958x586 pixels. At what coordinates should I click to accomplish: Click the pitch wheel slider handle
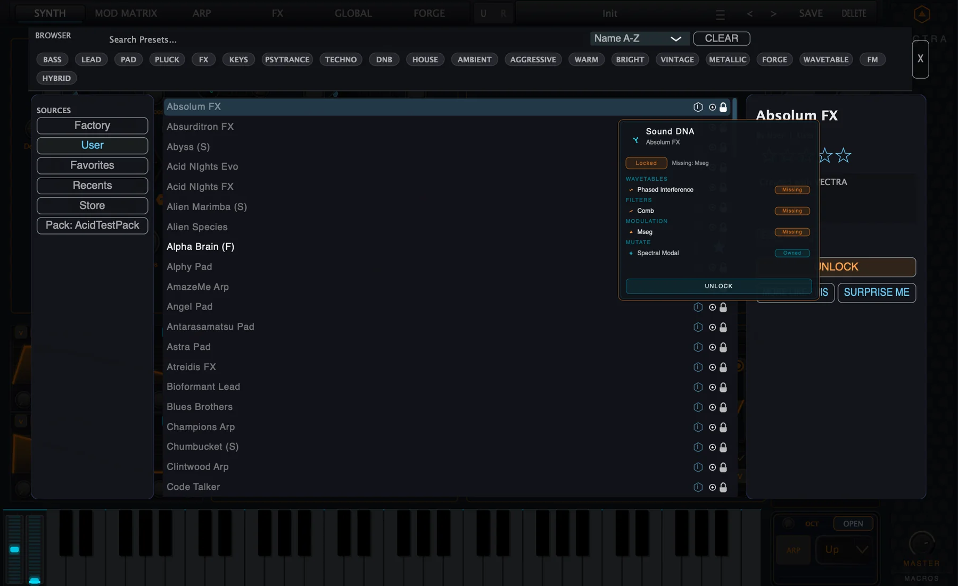[x=14, y=549]
